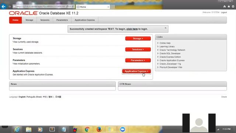Select English language link
The height and width of the screenshot is (133, 236).
pyautogui.click(x=22, y=97)
